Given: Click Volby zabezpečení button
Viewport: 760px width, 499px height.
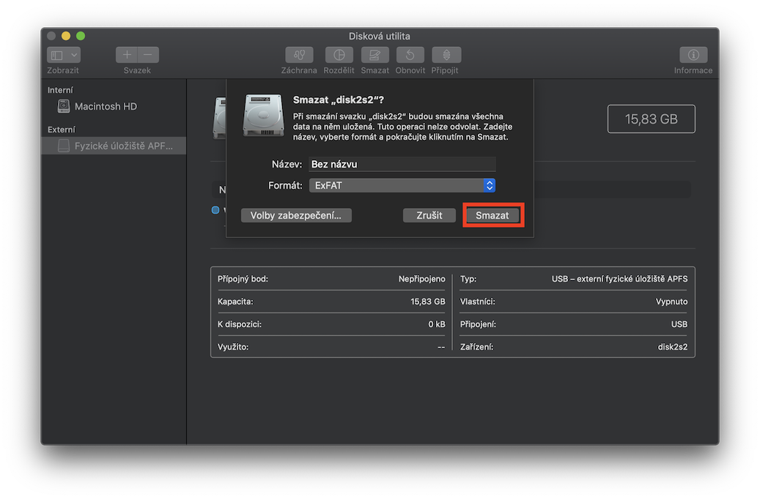Looking at the screenshot, I should [x=296, y=215].
